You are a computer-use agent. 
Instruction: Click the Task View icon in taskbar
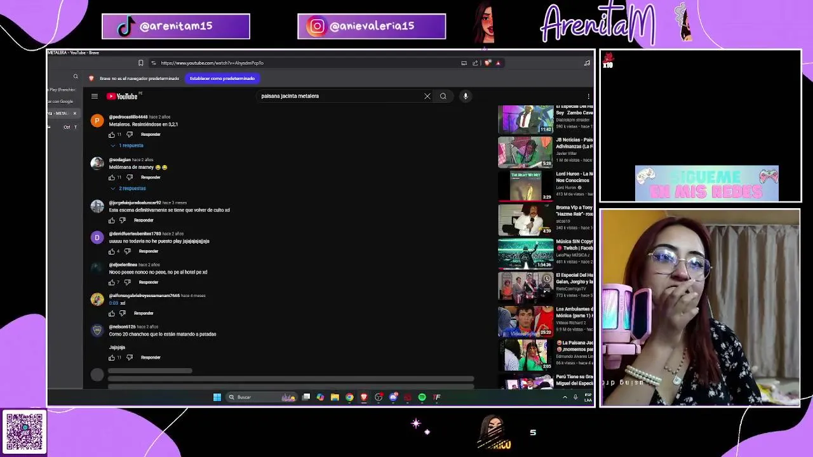click(x=306, y=397)
